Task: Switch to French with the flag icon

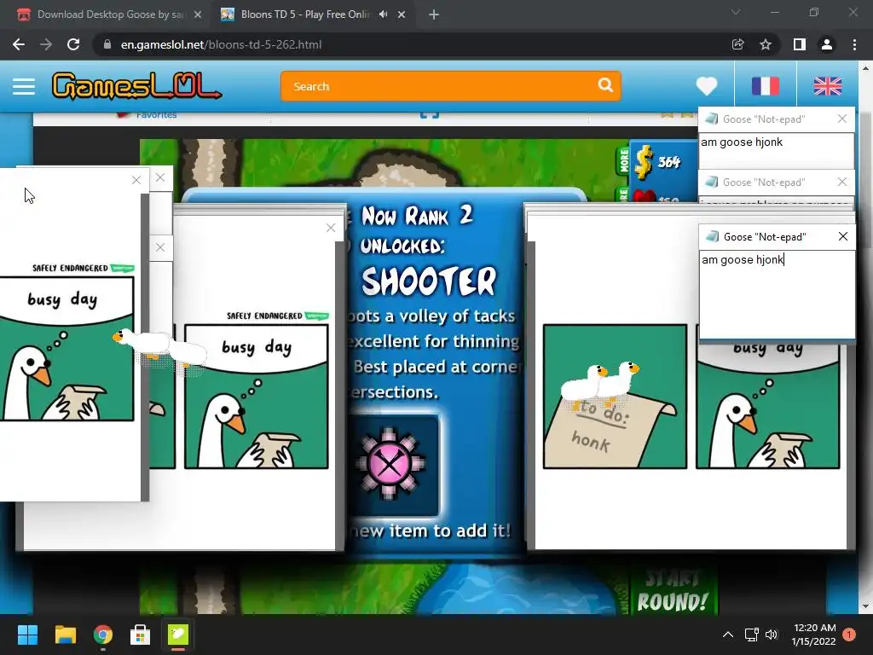Action: point(766,86)
